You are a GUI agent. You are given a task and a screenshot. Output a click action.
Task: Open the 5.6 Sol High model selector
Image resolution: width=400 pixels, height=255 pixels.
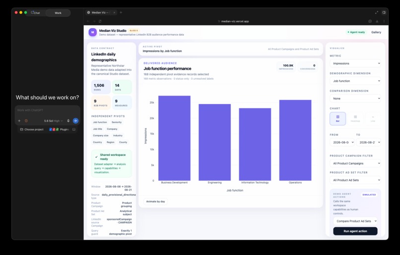coord(53,121)
